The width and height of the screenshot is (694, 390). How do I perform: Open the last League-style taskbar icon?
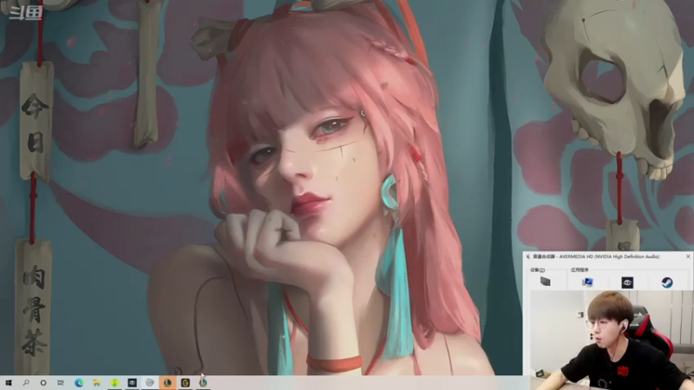point(203,381)
